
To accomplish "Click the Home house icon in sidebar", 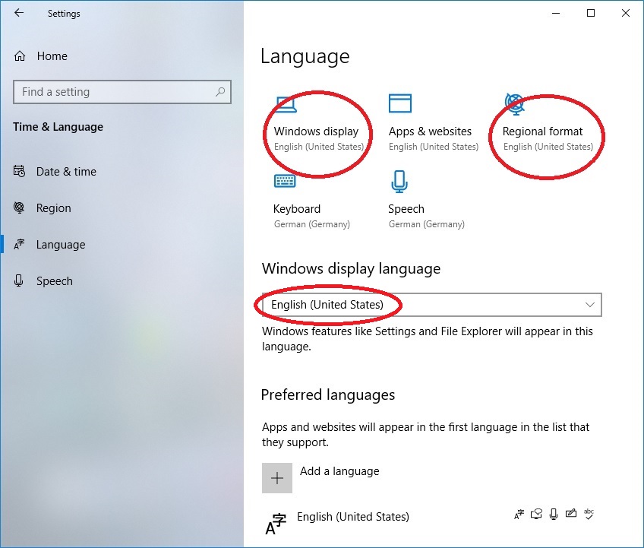I will [x=20, y=56].
